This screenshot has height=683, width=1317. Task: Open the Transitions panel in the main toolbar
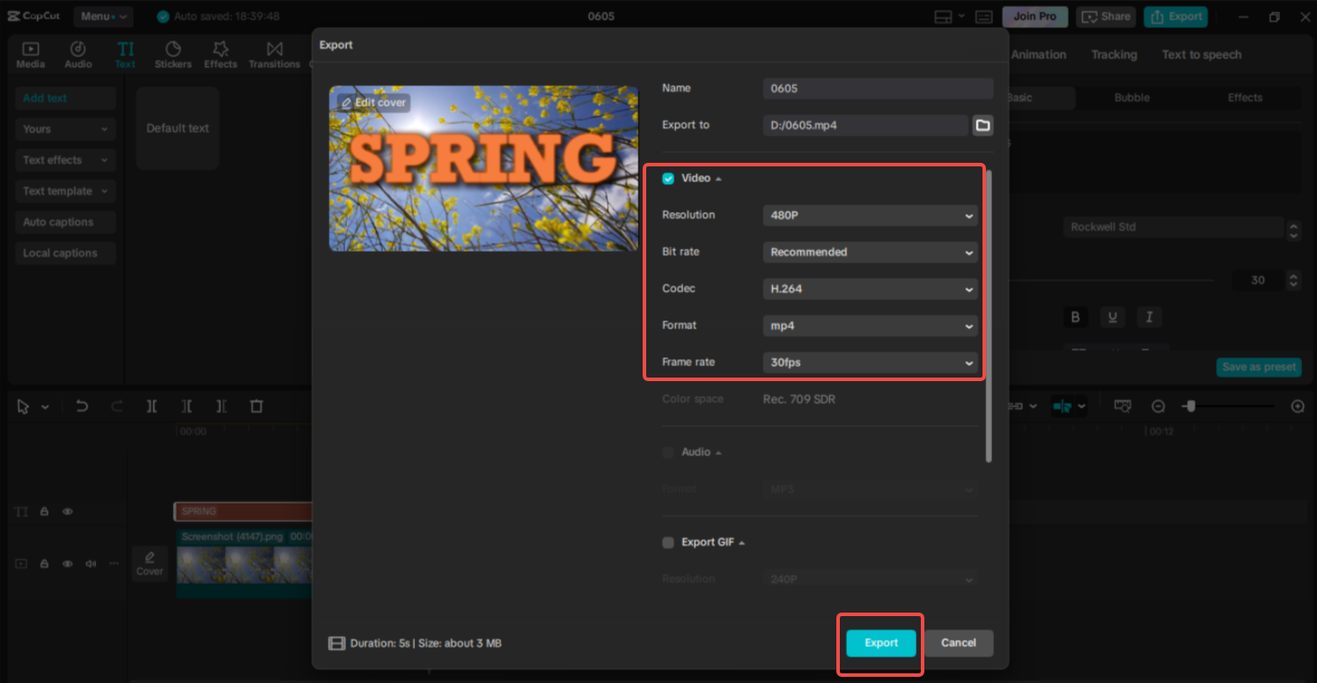(274, 55)
